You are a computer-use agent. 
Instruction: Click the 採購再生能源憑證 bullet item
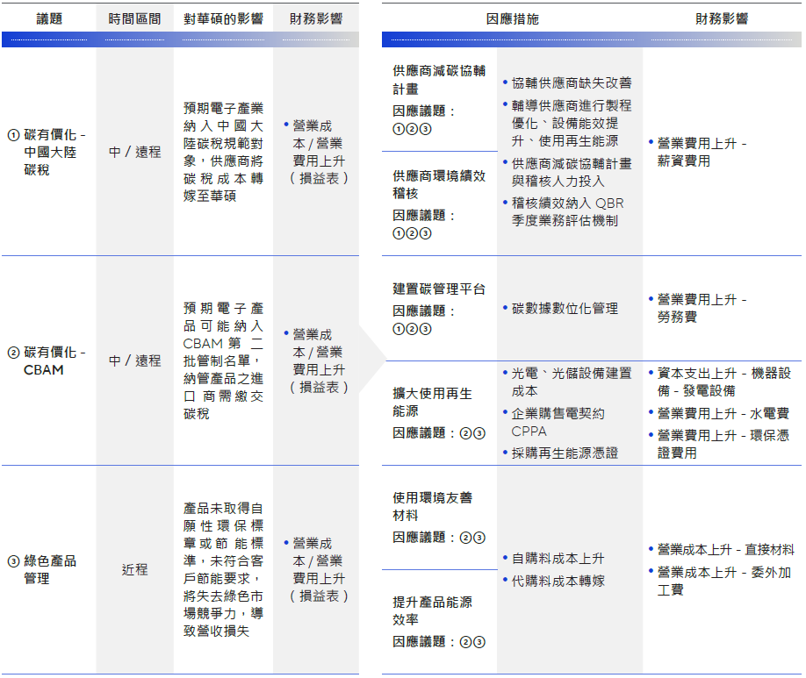coord(565,453)
